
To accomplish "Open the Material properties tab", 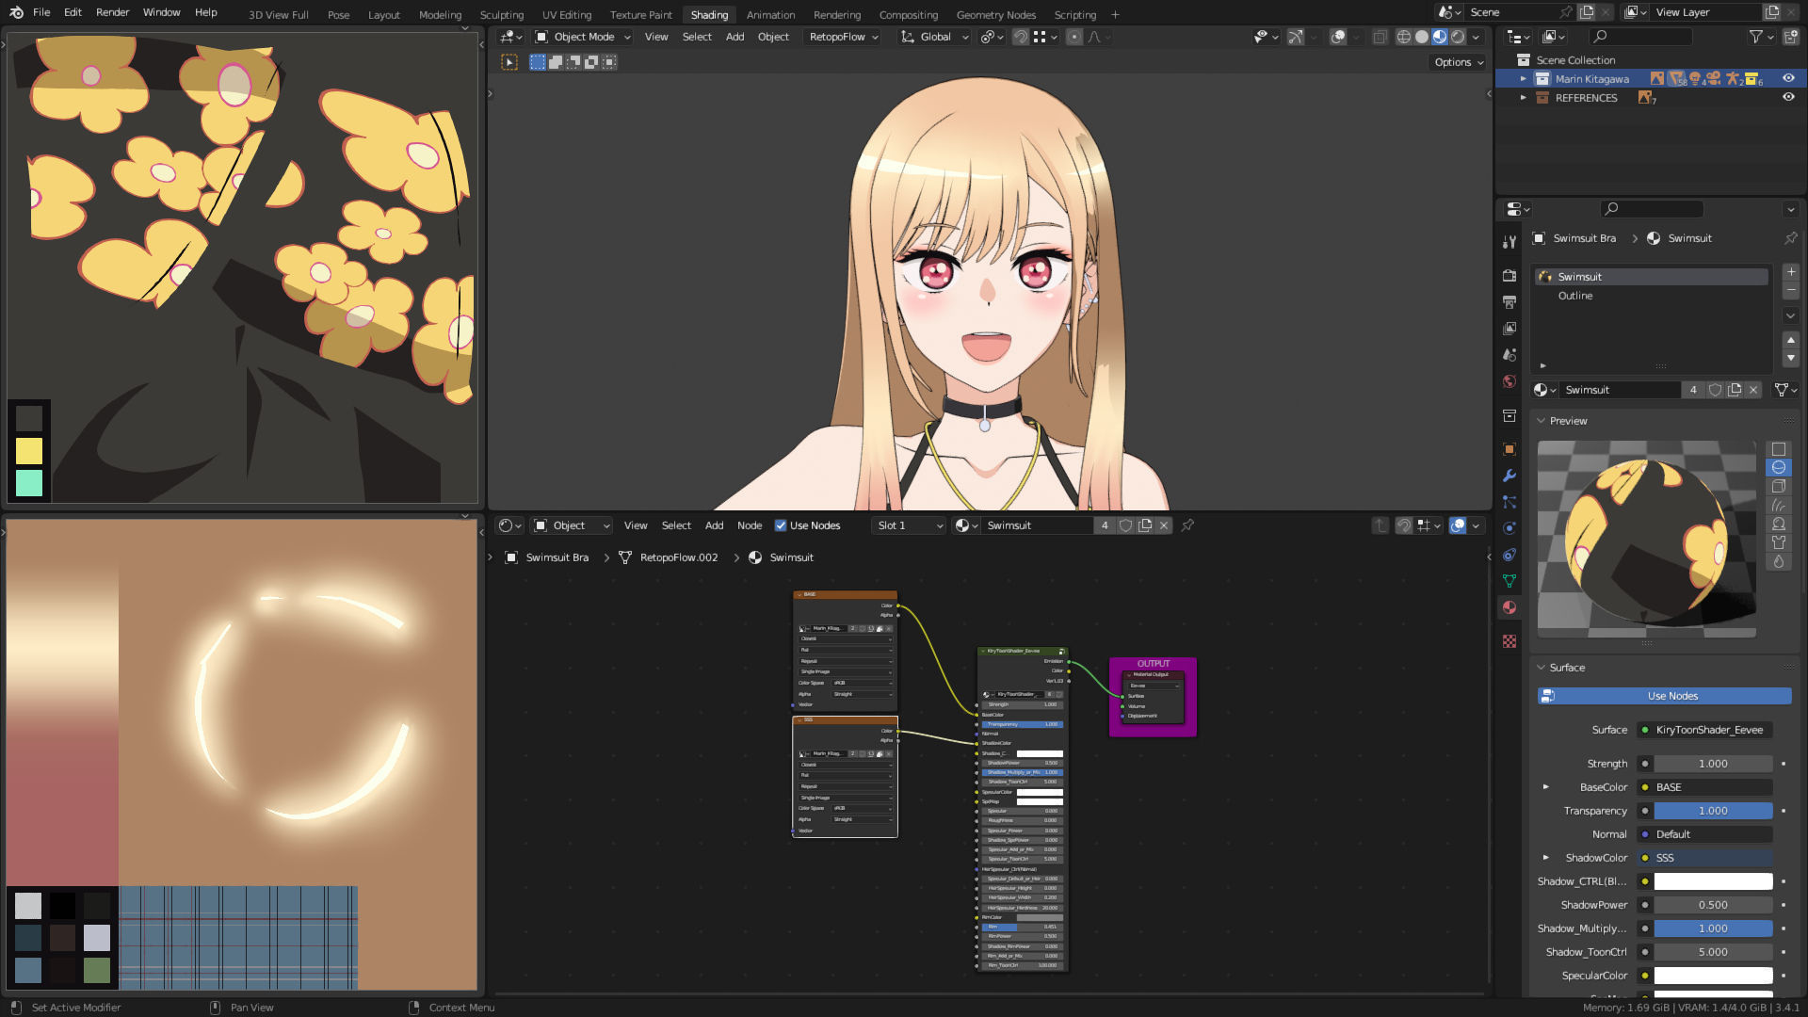I will coord(1509,607).
